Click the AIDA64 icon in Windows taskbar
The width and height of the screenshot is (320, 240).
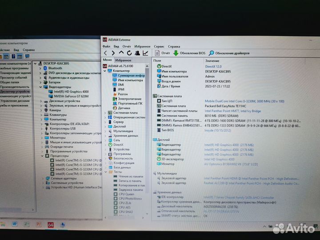[x=51, y=225]
